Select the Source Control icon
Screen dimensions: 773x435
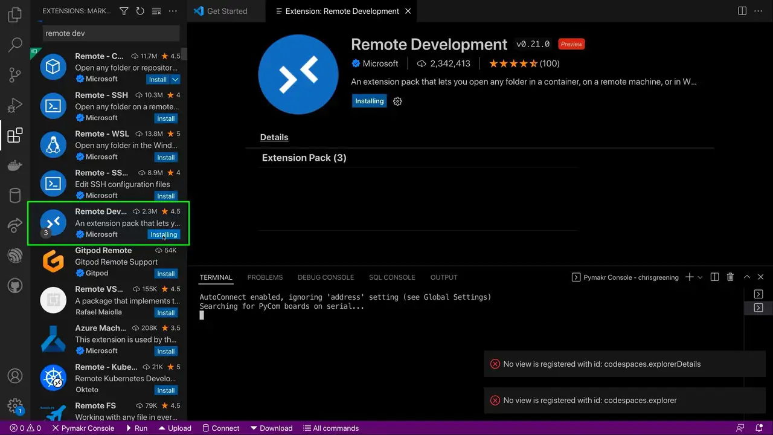click(14, 75)
